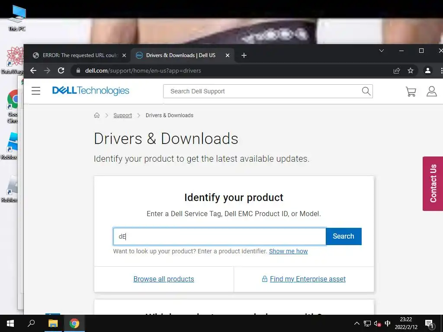443x332 pixels.
Task: Click the blue Search button
Action: [x=343, y=236]
